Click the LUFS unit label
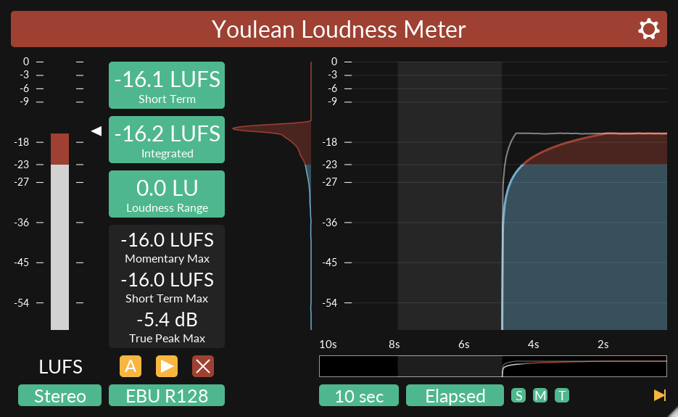Viewport: 678px width, 417px height. click(60, 367)
